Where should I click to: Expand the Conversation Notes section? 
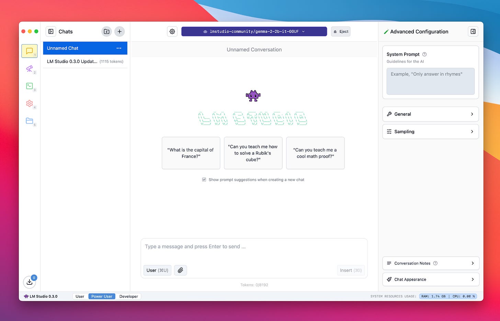click(431, 263)
